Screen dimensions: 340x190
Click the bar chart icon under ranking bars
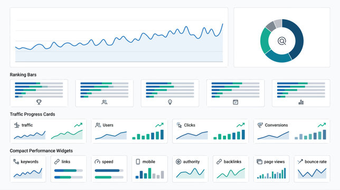click(301, 102)
